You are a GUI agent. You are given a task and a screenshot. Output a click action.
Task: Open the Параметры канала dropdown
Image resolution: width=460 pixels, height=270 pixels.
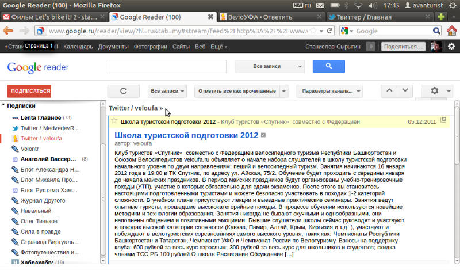(x=329, y=91)
